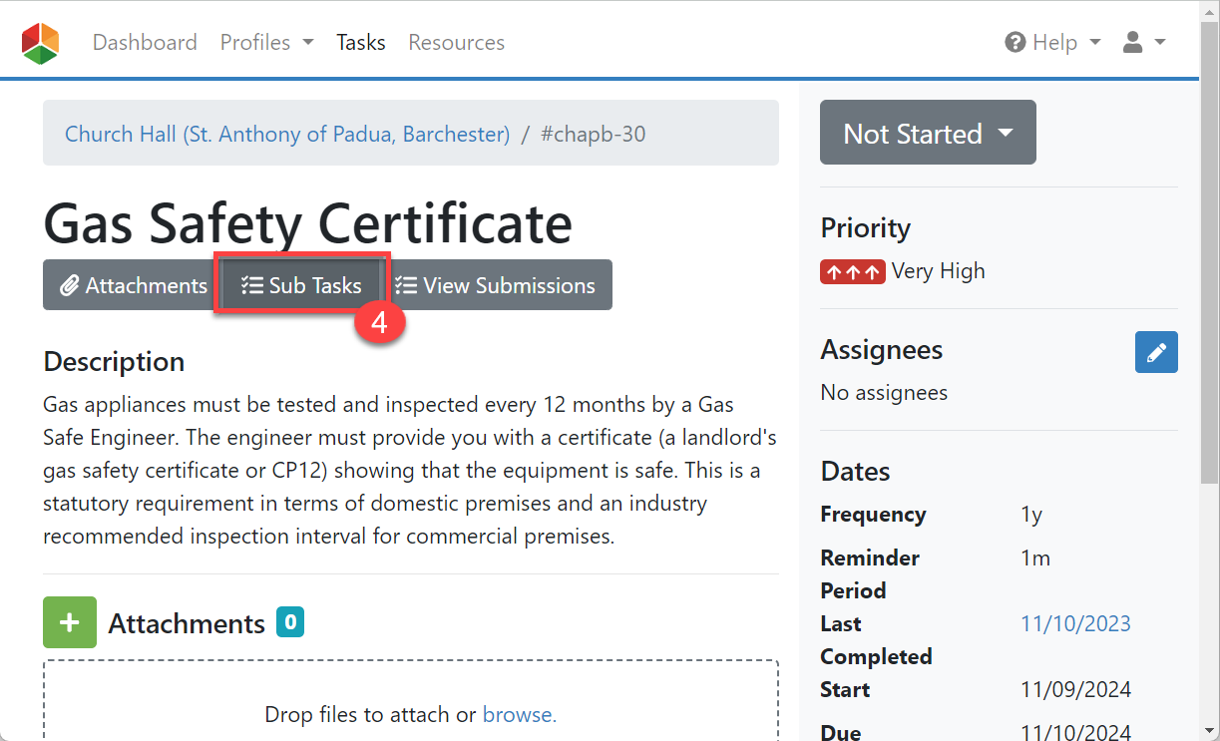Image resolution: width=1220 pixels, height=741 pixels.
Task: Open the Sub Tasks button
Action: pyautogui.click(x=301, y=286)
